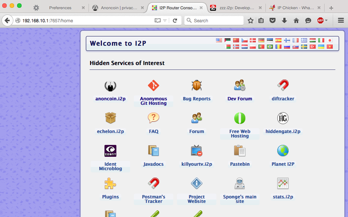Switch to the IP Chicken tab
This screenshot has height=217, width=348.
point(295,8)
